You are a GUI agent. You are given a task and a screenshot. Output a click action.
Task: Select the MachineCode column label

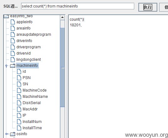click(x=35, y=90)
